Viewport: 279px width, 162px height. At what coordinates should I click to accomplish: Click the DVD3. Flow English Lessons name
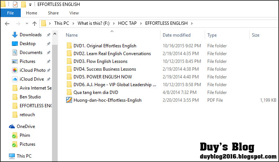click(101, 61)
